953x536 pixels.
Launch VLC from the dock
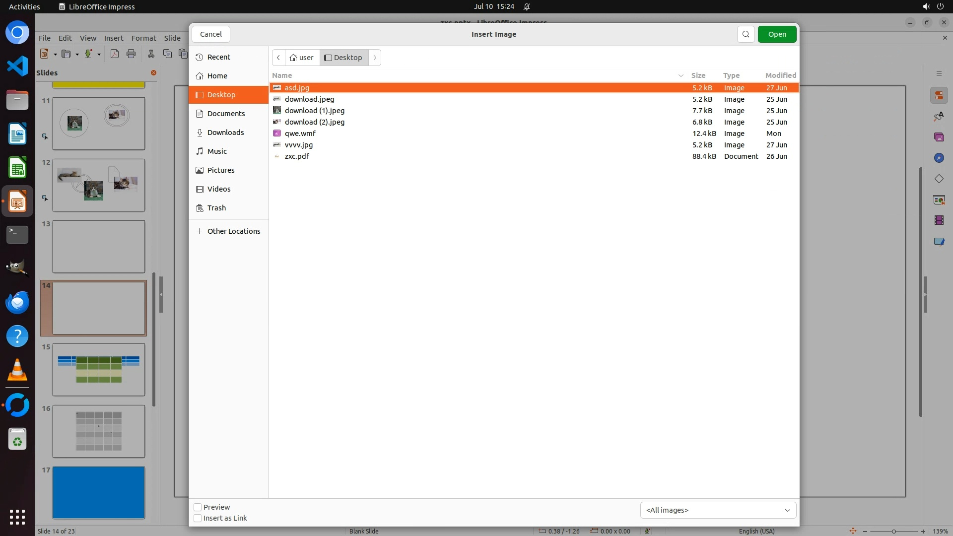tap(17, 370)
